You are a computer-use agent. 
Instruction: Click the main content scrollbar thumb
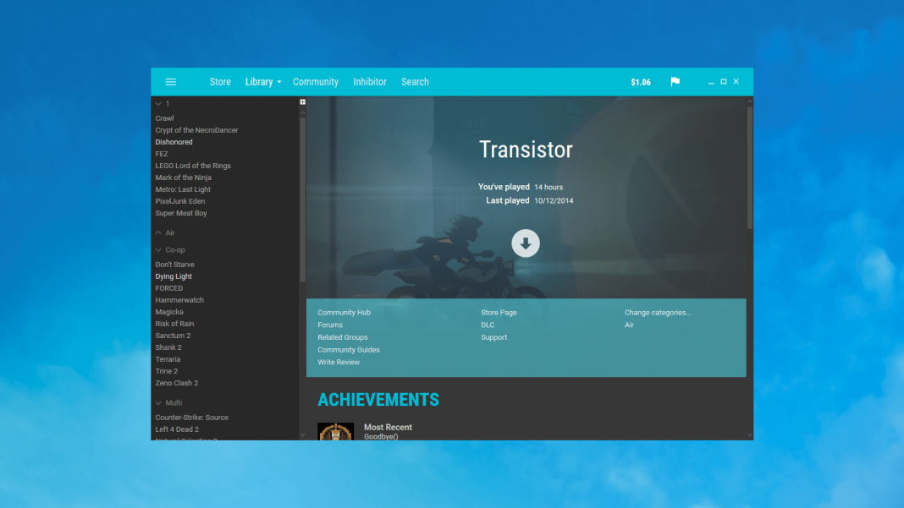pyautogui.click(x=749, y=167)
